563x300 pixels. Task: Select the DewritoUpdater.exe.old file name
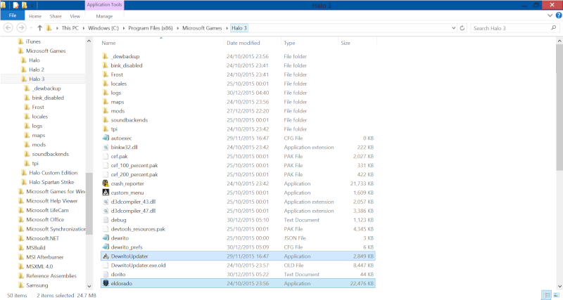(138, 266)
